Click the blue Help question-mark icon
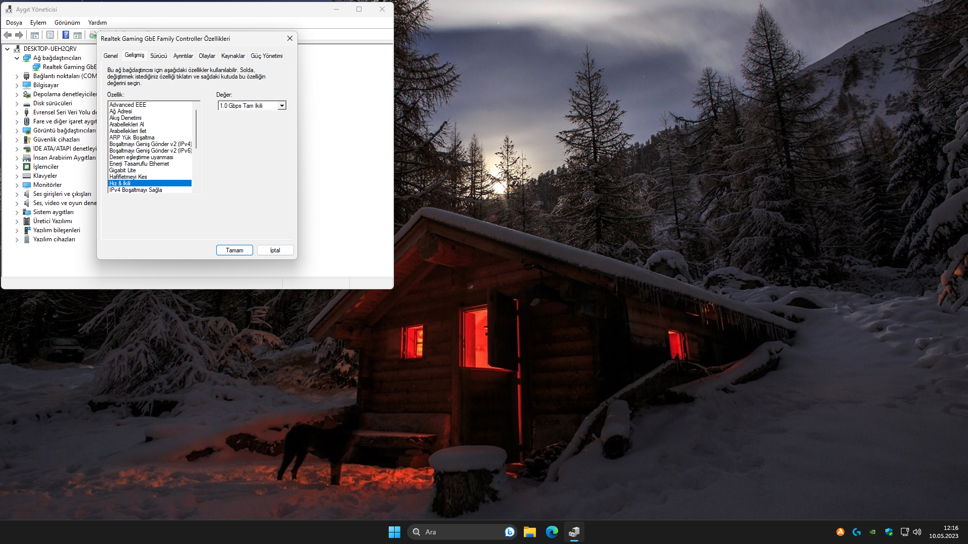Viewport: 968px width, 544px height. 66,35
